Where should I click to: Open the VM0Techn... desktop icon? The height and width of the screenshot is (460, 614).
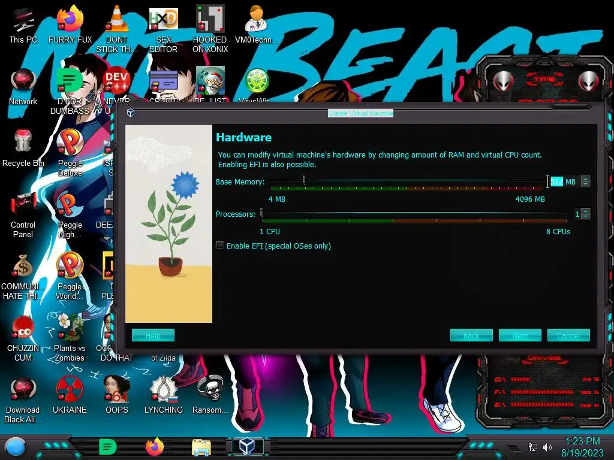[x=257, y=25]
